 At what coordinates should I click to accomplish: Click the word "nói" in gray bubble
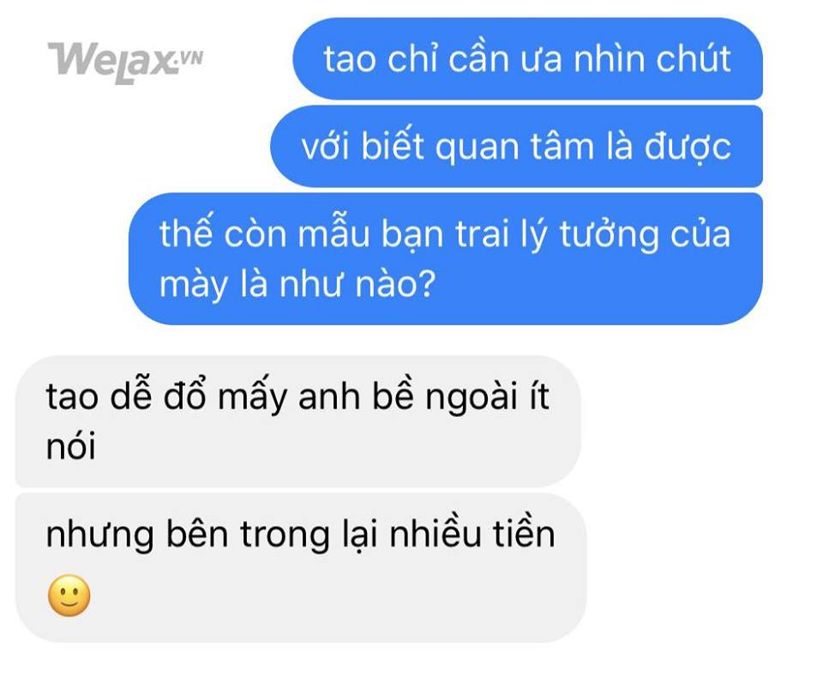(71, 446)
